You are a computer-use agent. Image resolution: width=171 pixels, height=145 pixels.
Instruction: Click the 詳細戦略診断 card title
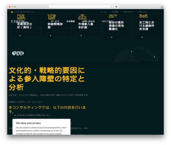pos(55,26)
